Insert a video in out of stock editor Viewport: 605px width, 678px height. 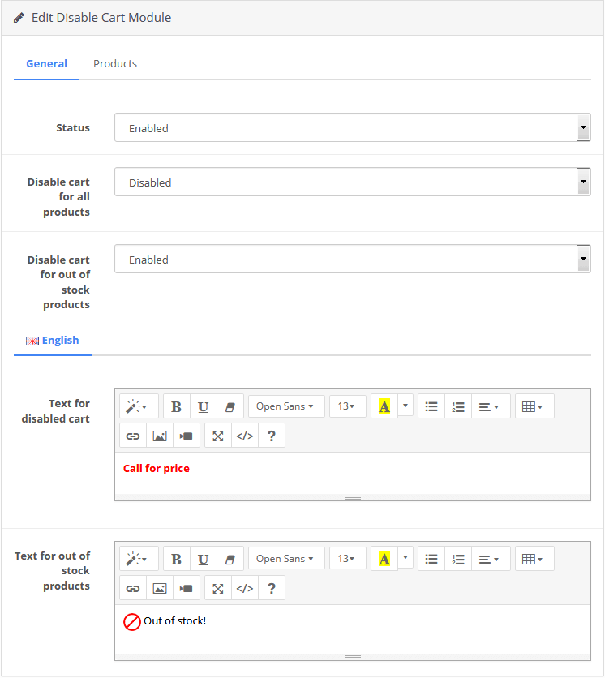click(x=187, y=588)
